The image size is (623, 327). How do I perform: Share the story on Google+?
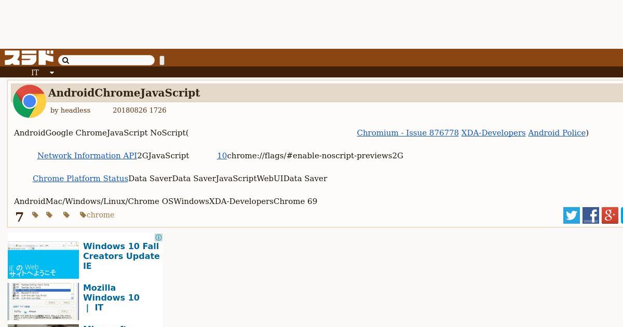[610, 215]
